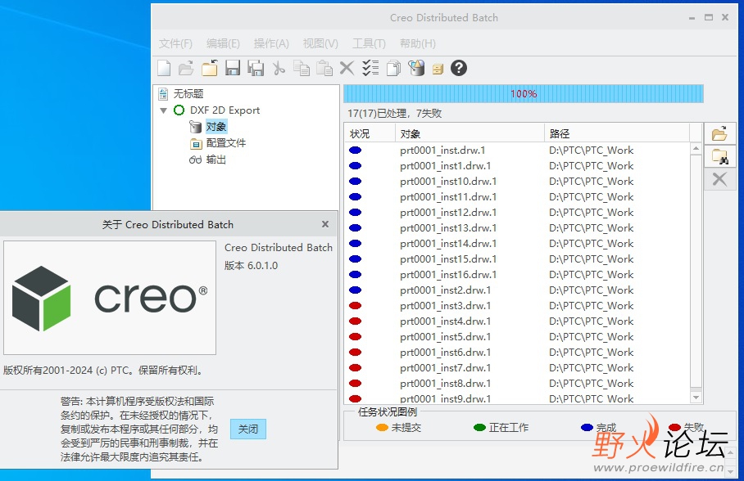Select row prt0001_inst14.drw.1

point(517,244)
